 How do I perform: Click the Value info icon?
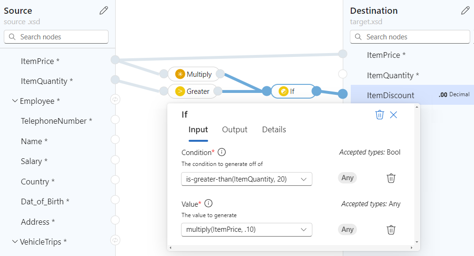tap(208, 203)
